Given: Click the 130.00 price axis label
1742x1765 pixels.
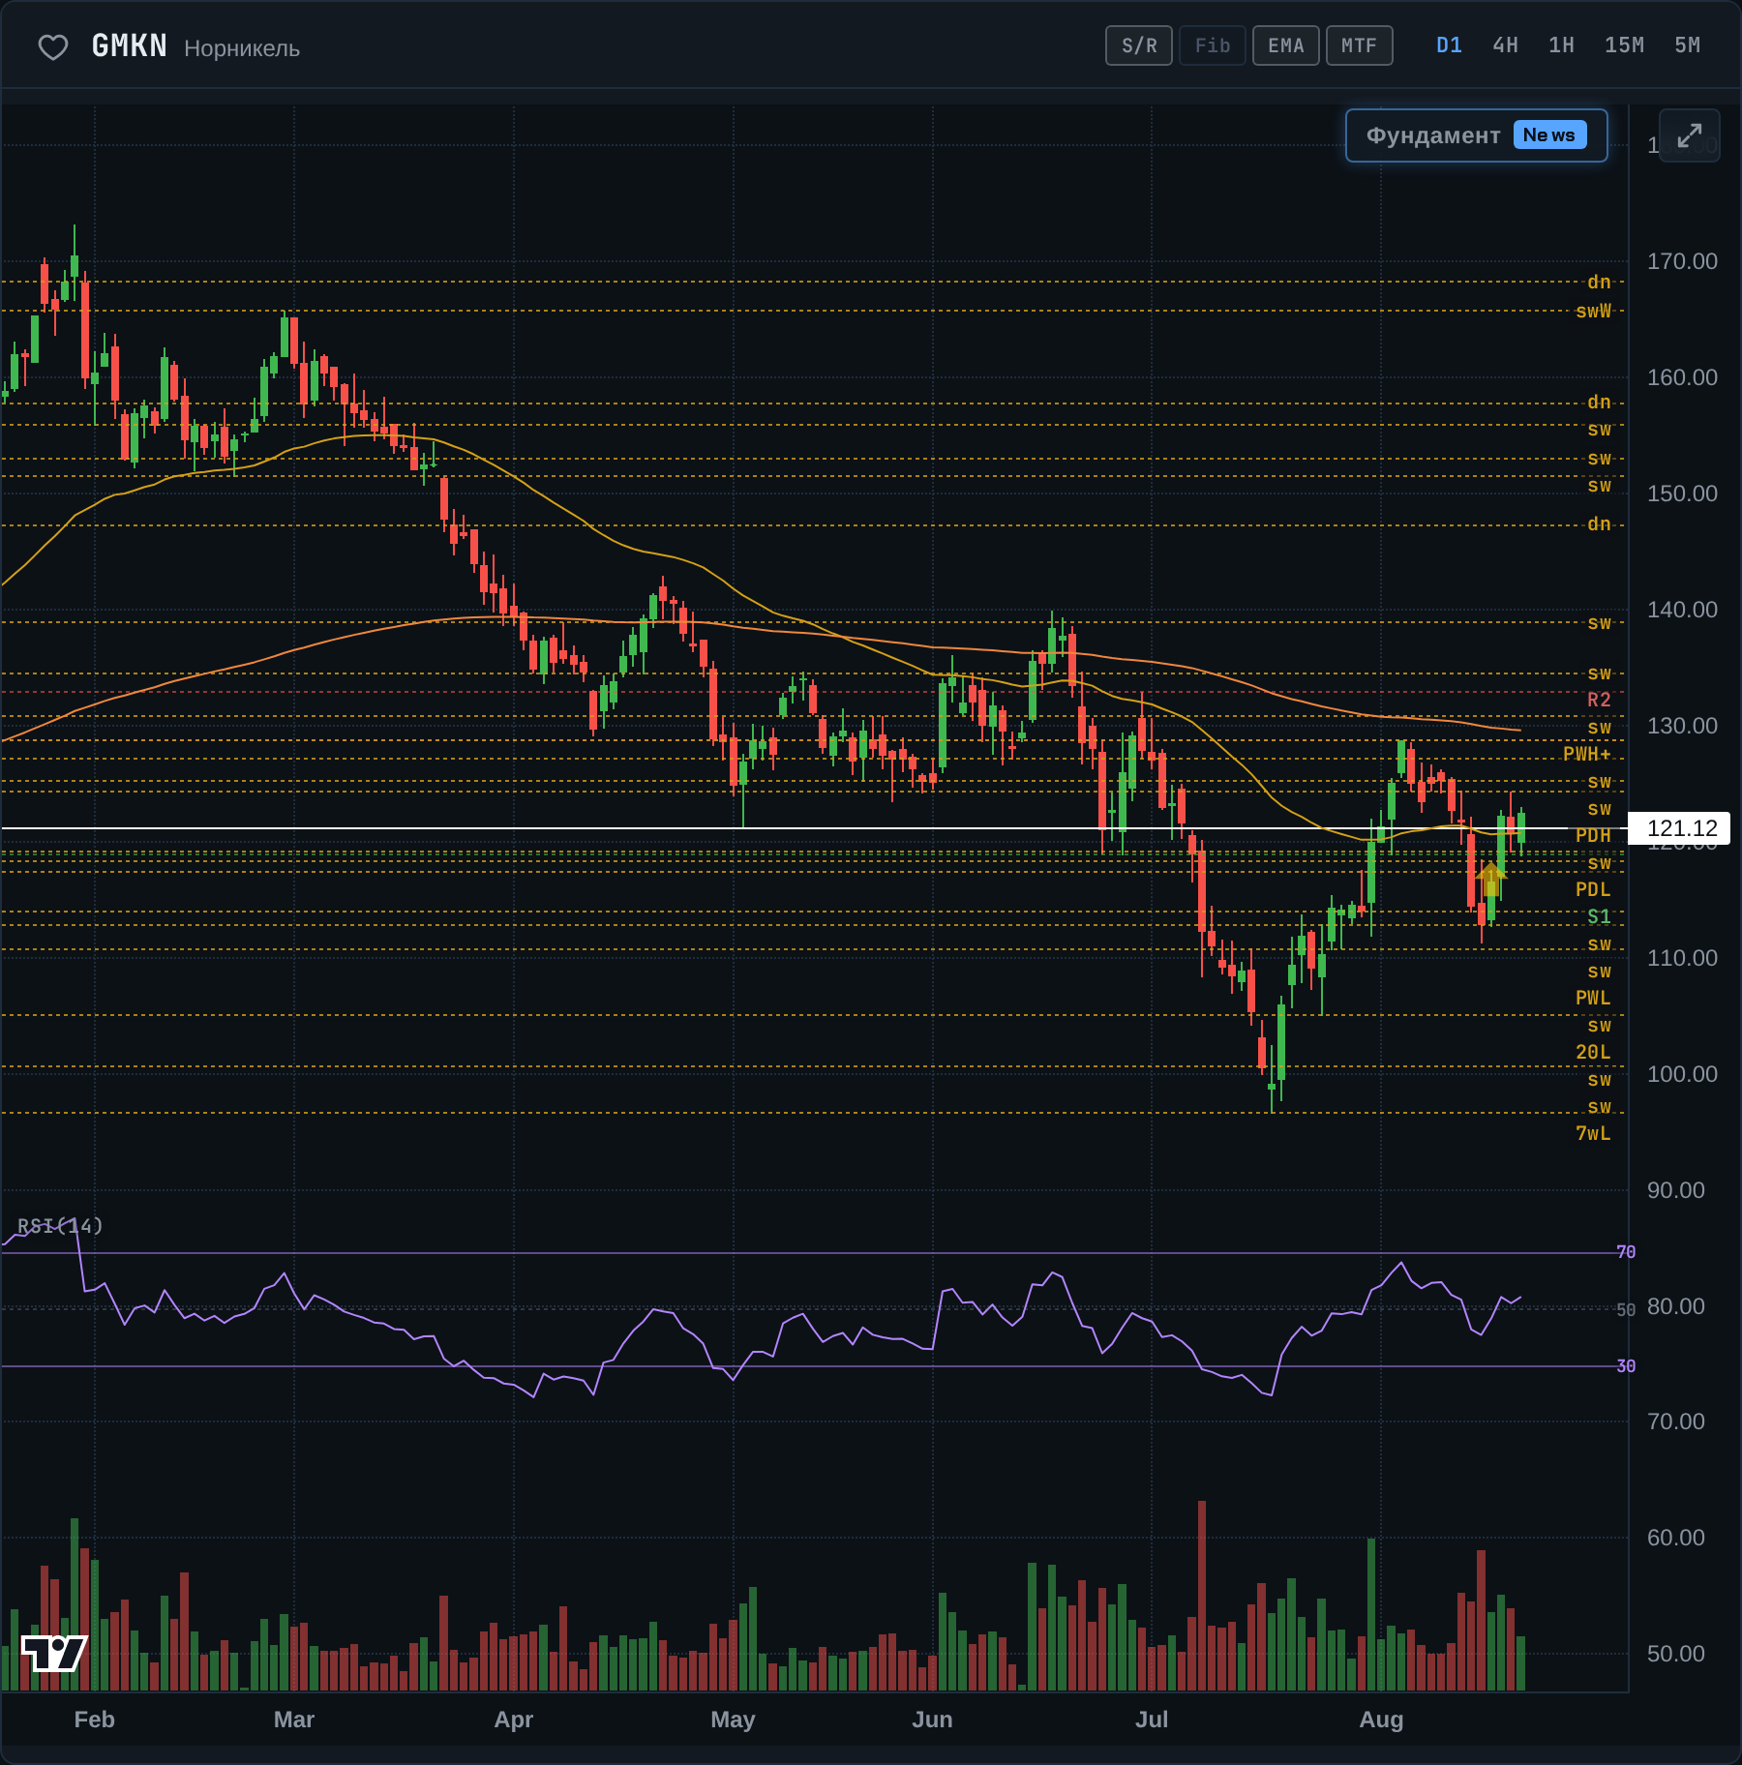Looking at the screenshot, I should point(1682,726).
